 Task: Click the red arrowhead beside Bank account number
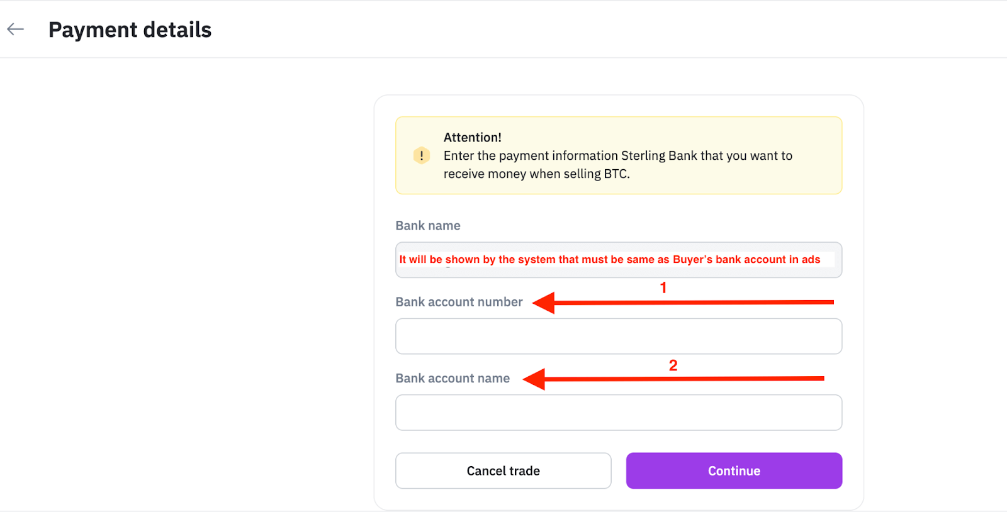tap(544, 303)
